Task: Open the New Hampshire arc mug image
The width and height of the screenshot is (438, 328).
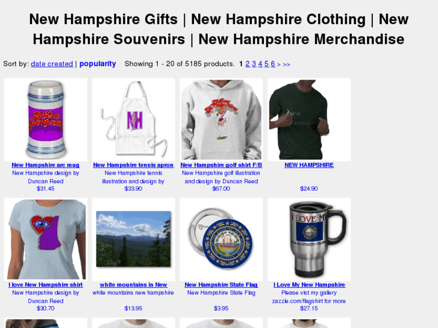Action: 46,120
